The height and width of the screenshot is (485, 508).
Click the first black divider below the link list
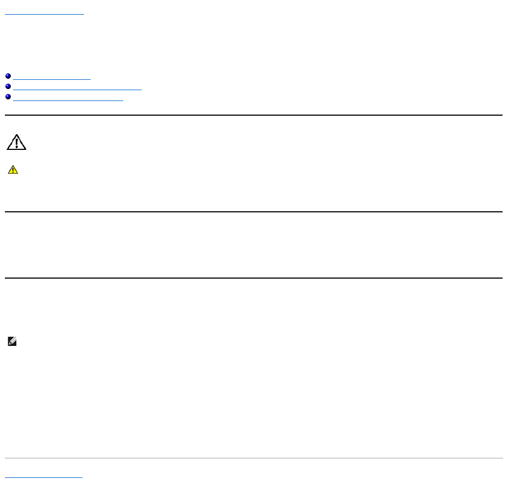click(254, 115)
